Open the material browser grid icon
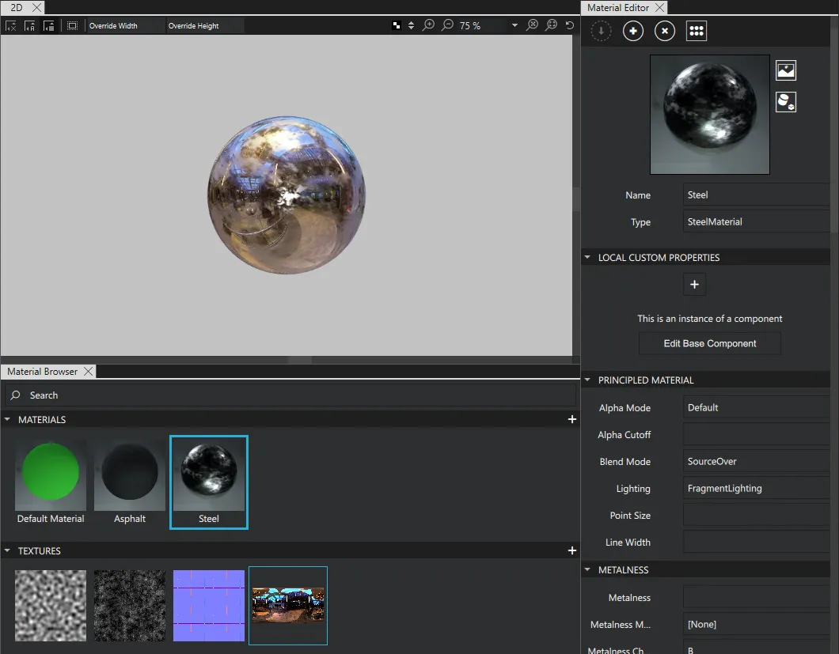The image size is (839, 654). 697,31
